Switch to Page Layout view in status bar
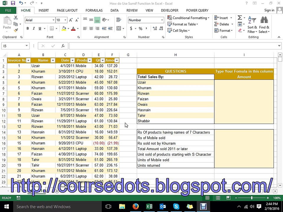Viewport: 283px width, 212px height. click(218, 198)
